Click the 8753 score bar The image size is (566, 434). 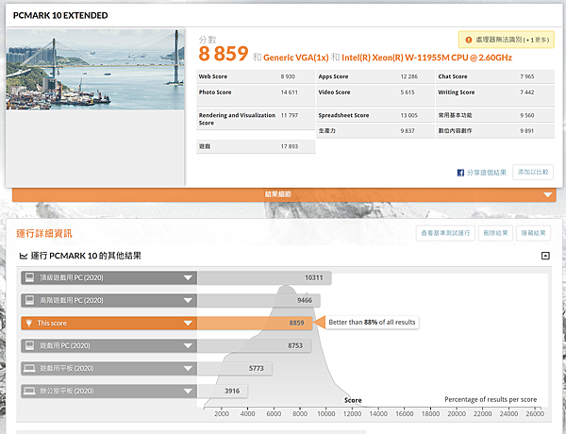click(254, 345)
